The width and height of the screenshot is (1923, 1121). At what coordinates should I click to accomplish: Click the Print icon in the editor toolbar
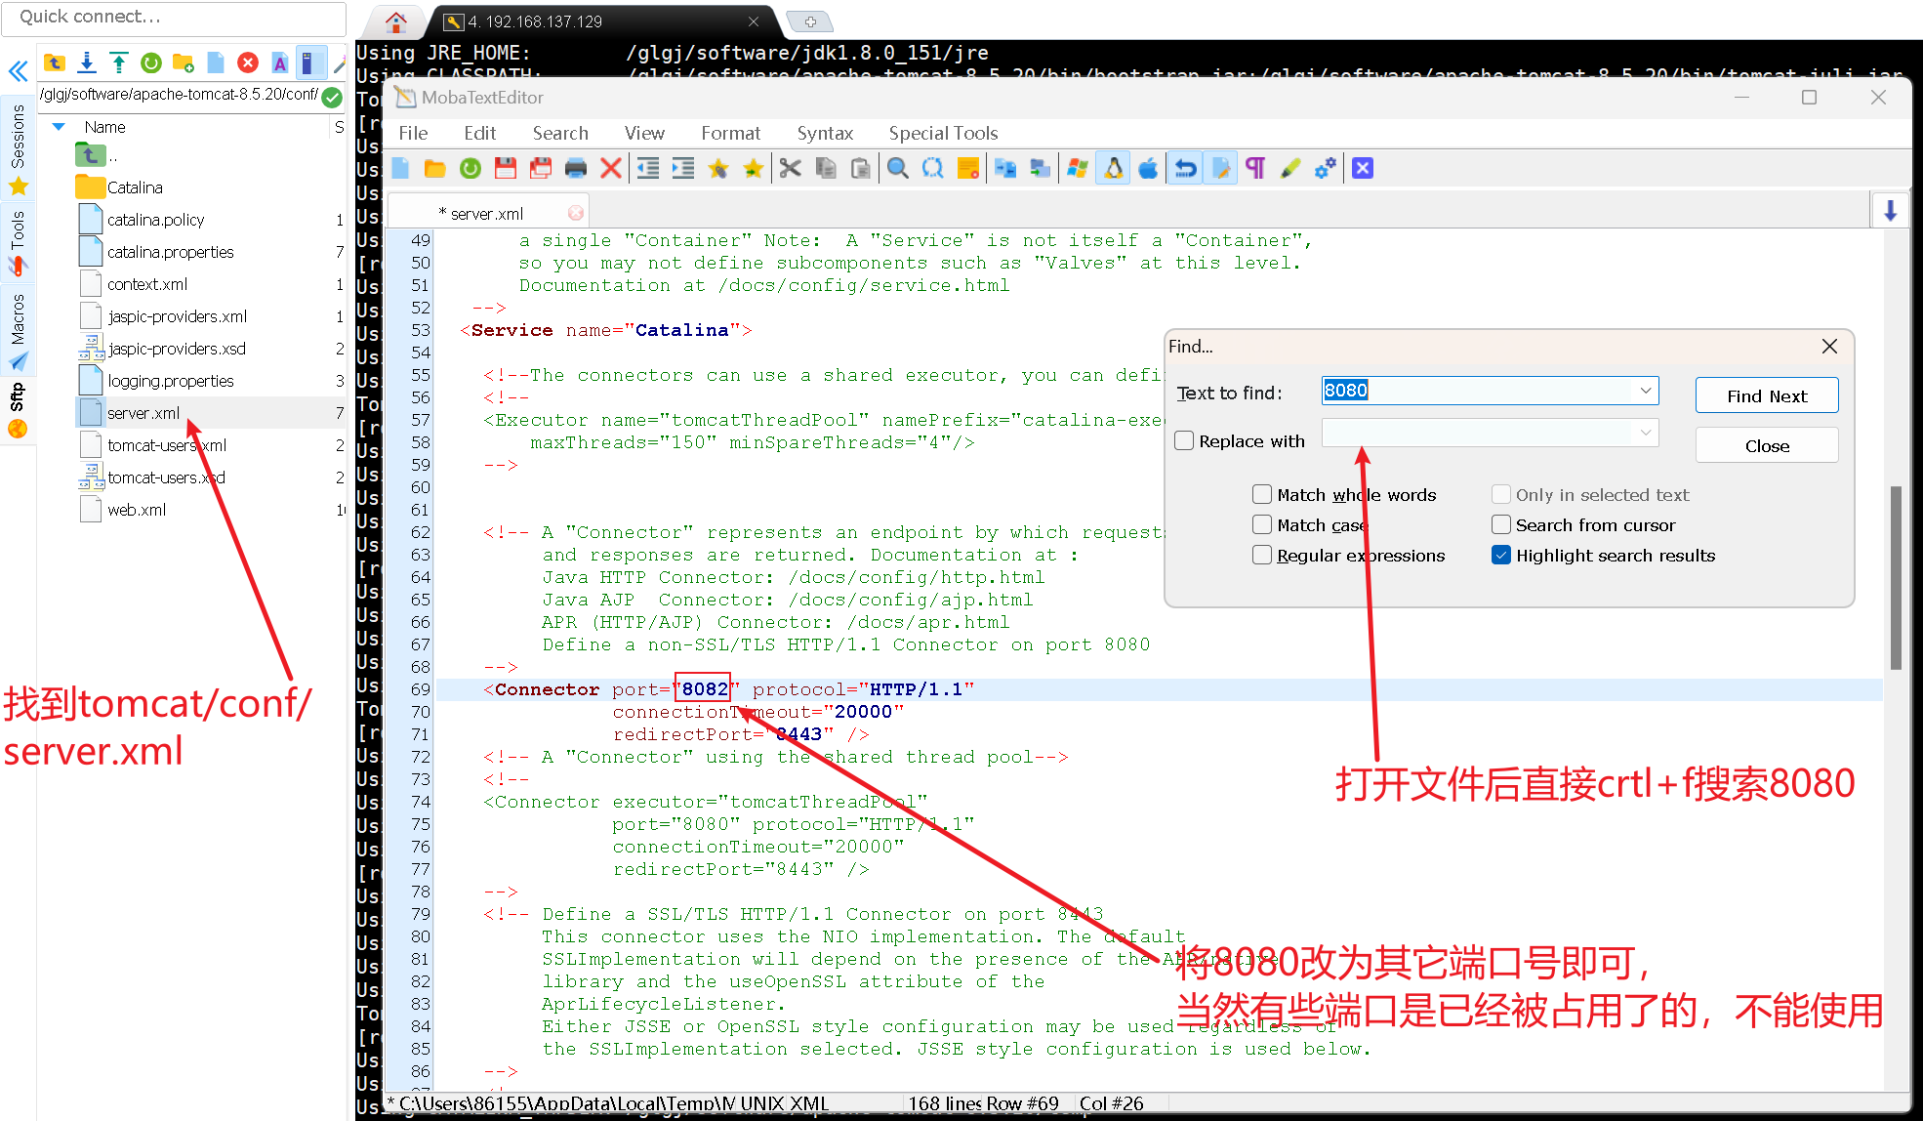tap(576, 169)
